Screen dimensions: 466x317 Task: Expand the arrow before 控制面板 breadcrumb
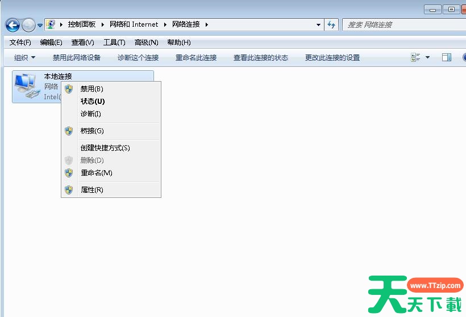tap(61, 24)
